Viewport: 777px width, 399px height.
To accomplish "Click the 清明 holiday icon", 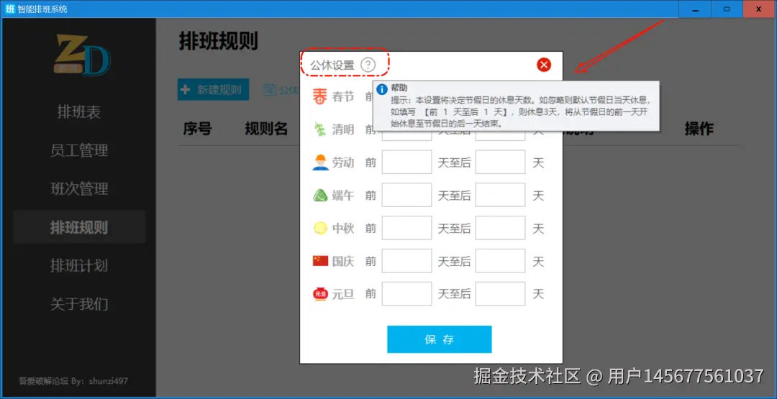I will (320, 129).
